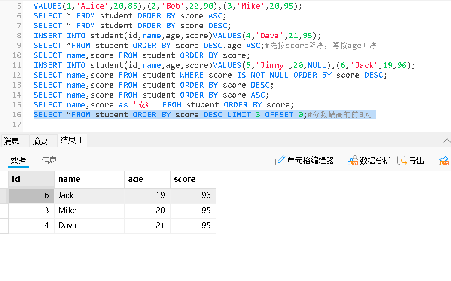Click the score column header
Viewport: 451px width, 281px height.
click(x=193, y=179)
